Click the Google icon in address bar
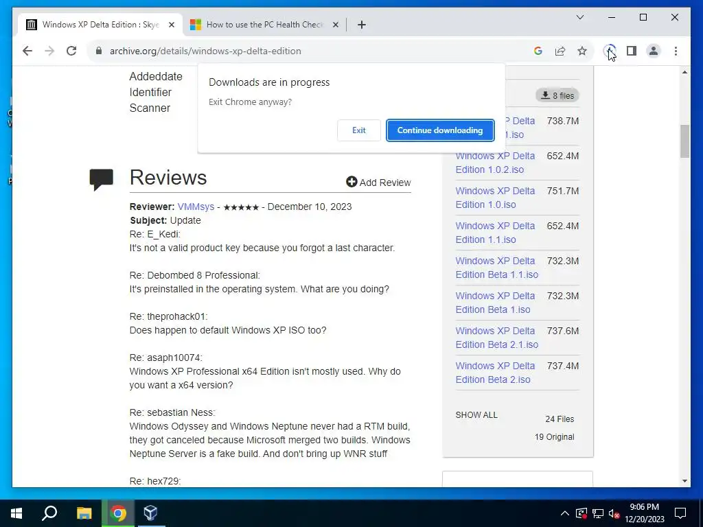 (x=538, y=51)
